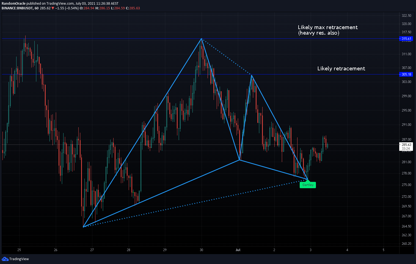Click the 33:24 candle countdown timer
The image size is (416, 264).
(406, 149)
